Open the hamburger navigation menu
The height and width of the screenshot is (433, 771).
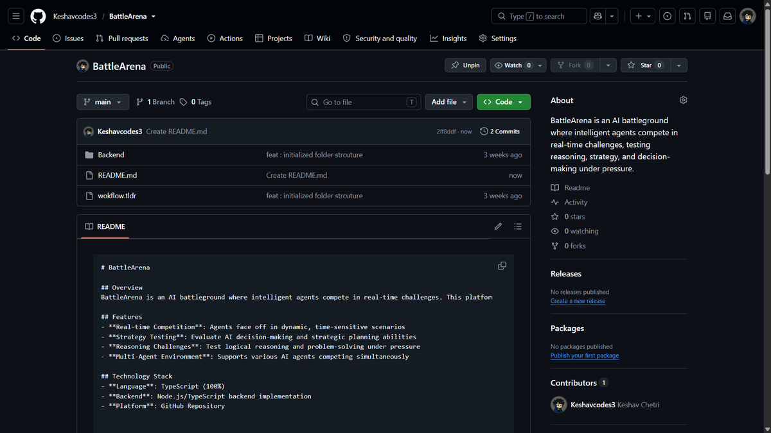(x=17, y=16)
